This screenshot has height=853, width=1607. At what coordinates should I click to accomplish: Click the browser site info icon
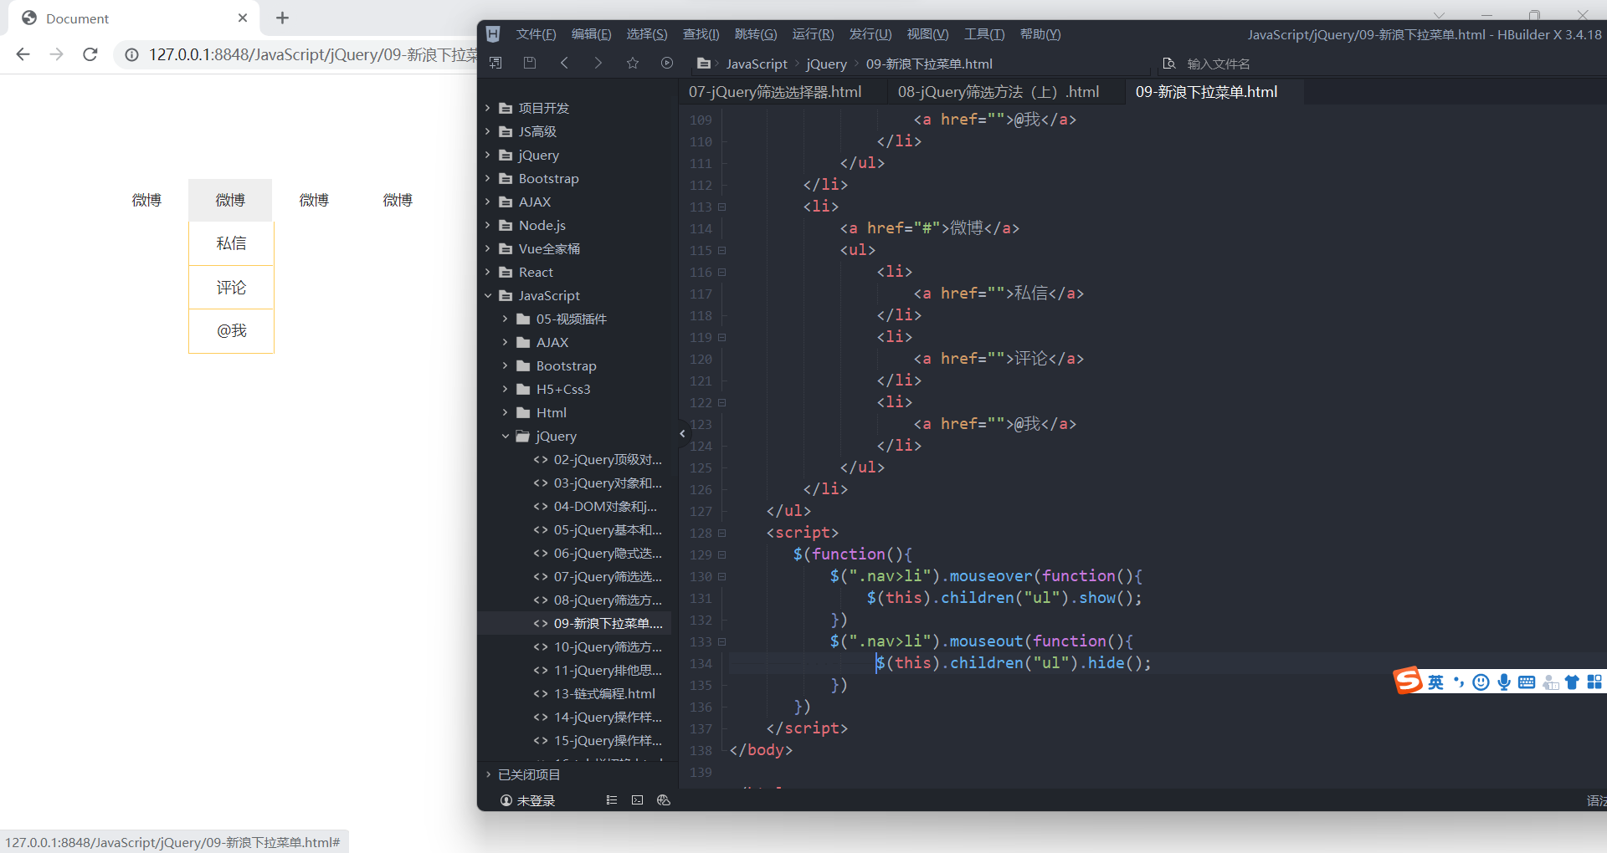131,54
